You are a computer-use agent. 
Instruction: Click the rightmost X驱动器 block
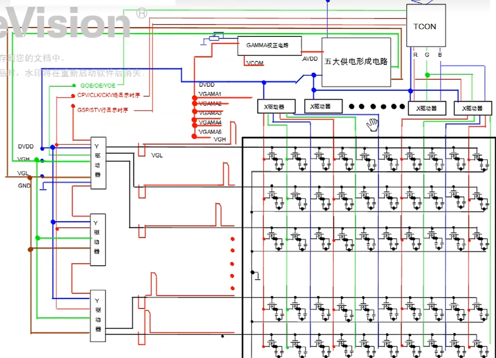473,108
